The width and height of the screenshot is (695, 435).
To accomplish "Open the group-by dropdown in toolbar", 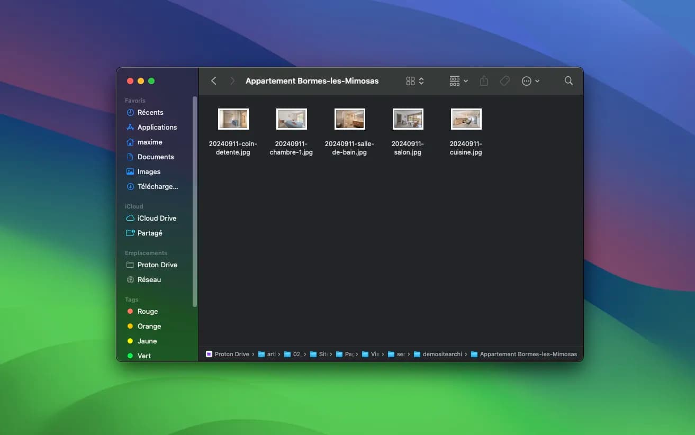I will click(x=458, y=81).
